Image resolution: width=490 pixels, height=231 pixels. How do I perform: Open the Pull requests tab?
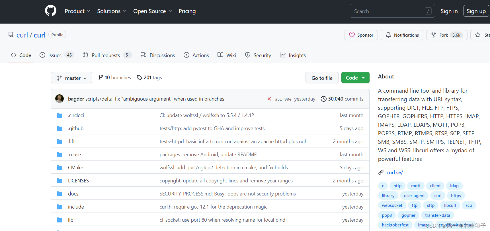107,55
